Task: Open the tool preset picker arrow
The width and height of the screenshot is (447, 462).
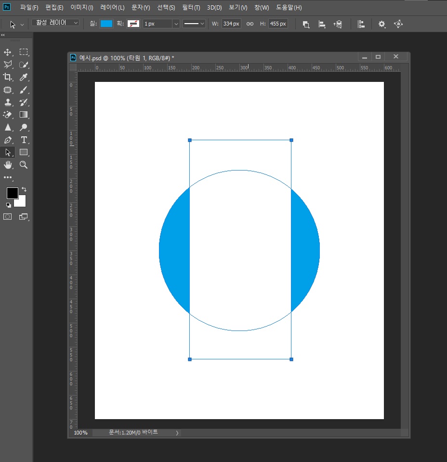Action: click(x=22, y=25)
